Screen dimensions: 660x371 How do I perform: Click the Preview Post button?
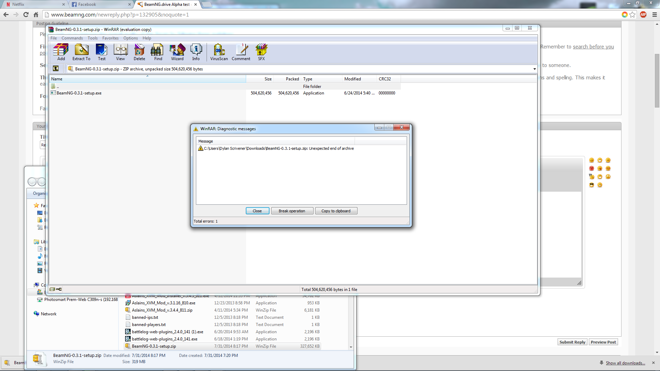[603, 342]
